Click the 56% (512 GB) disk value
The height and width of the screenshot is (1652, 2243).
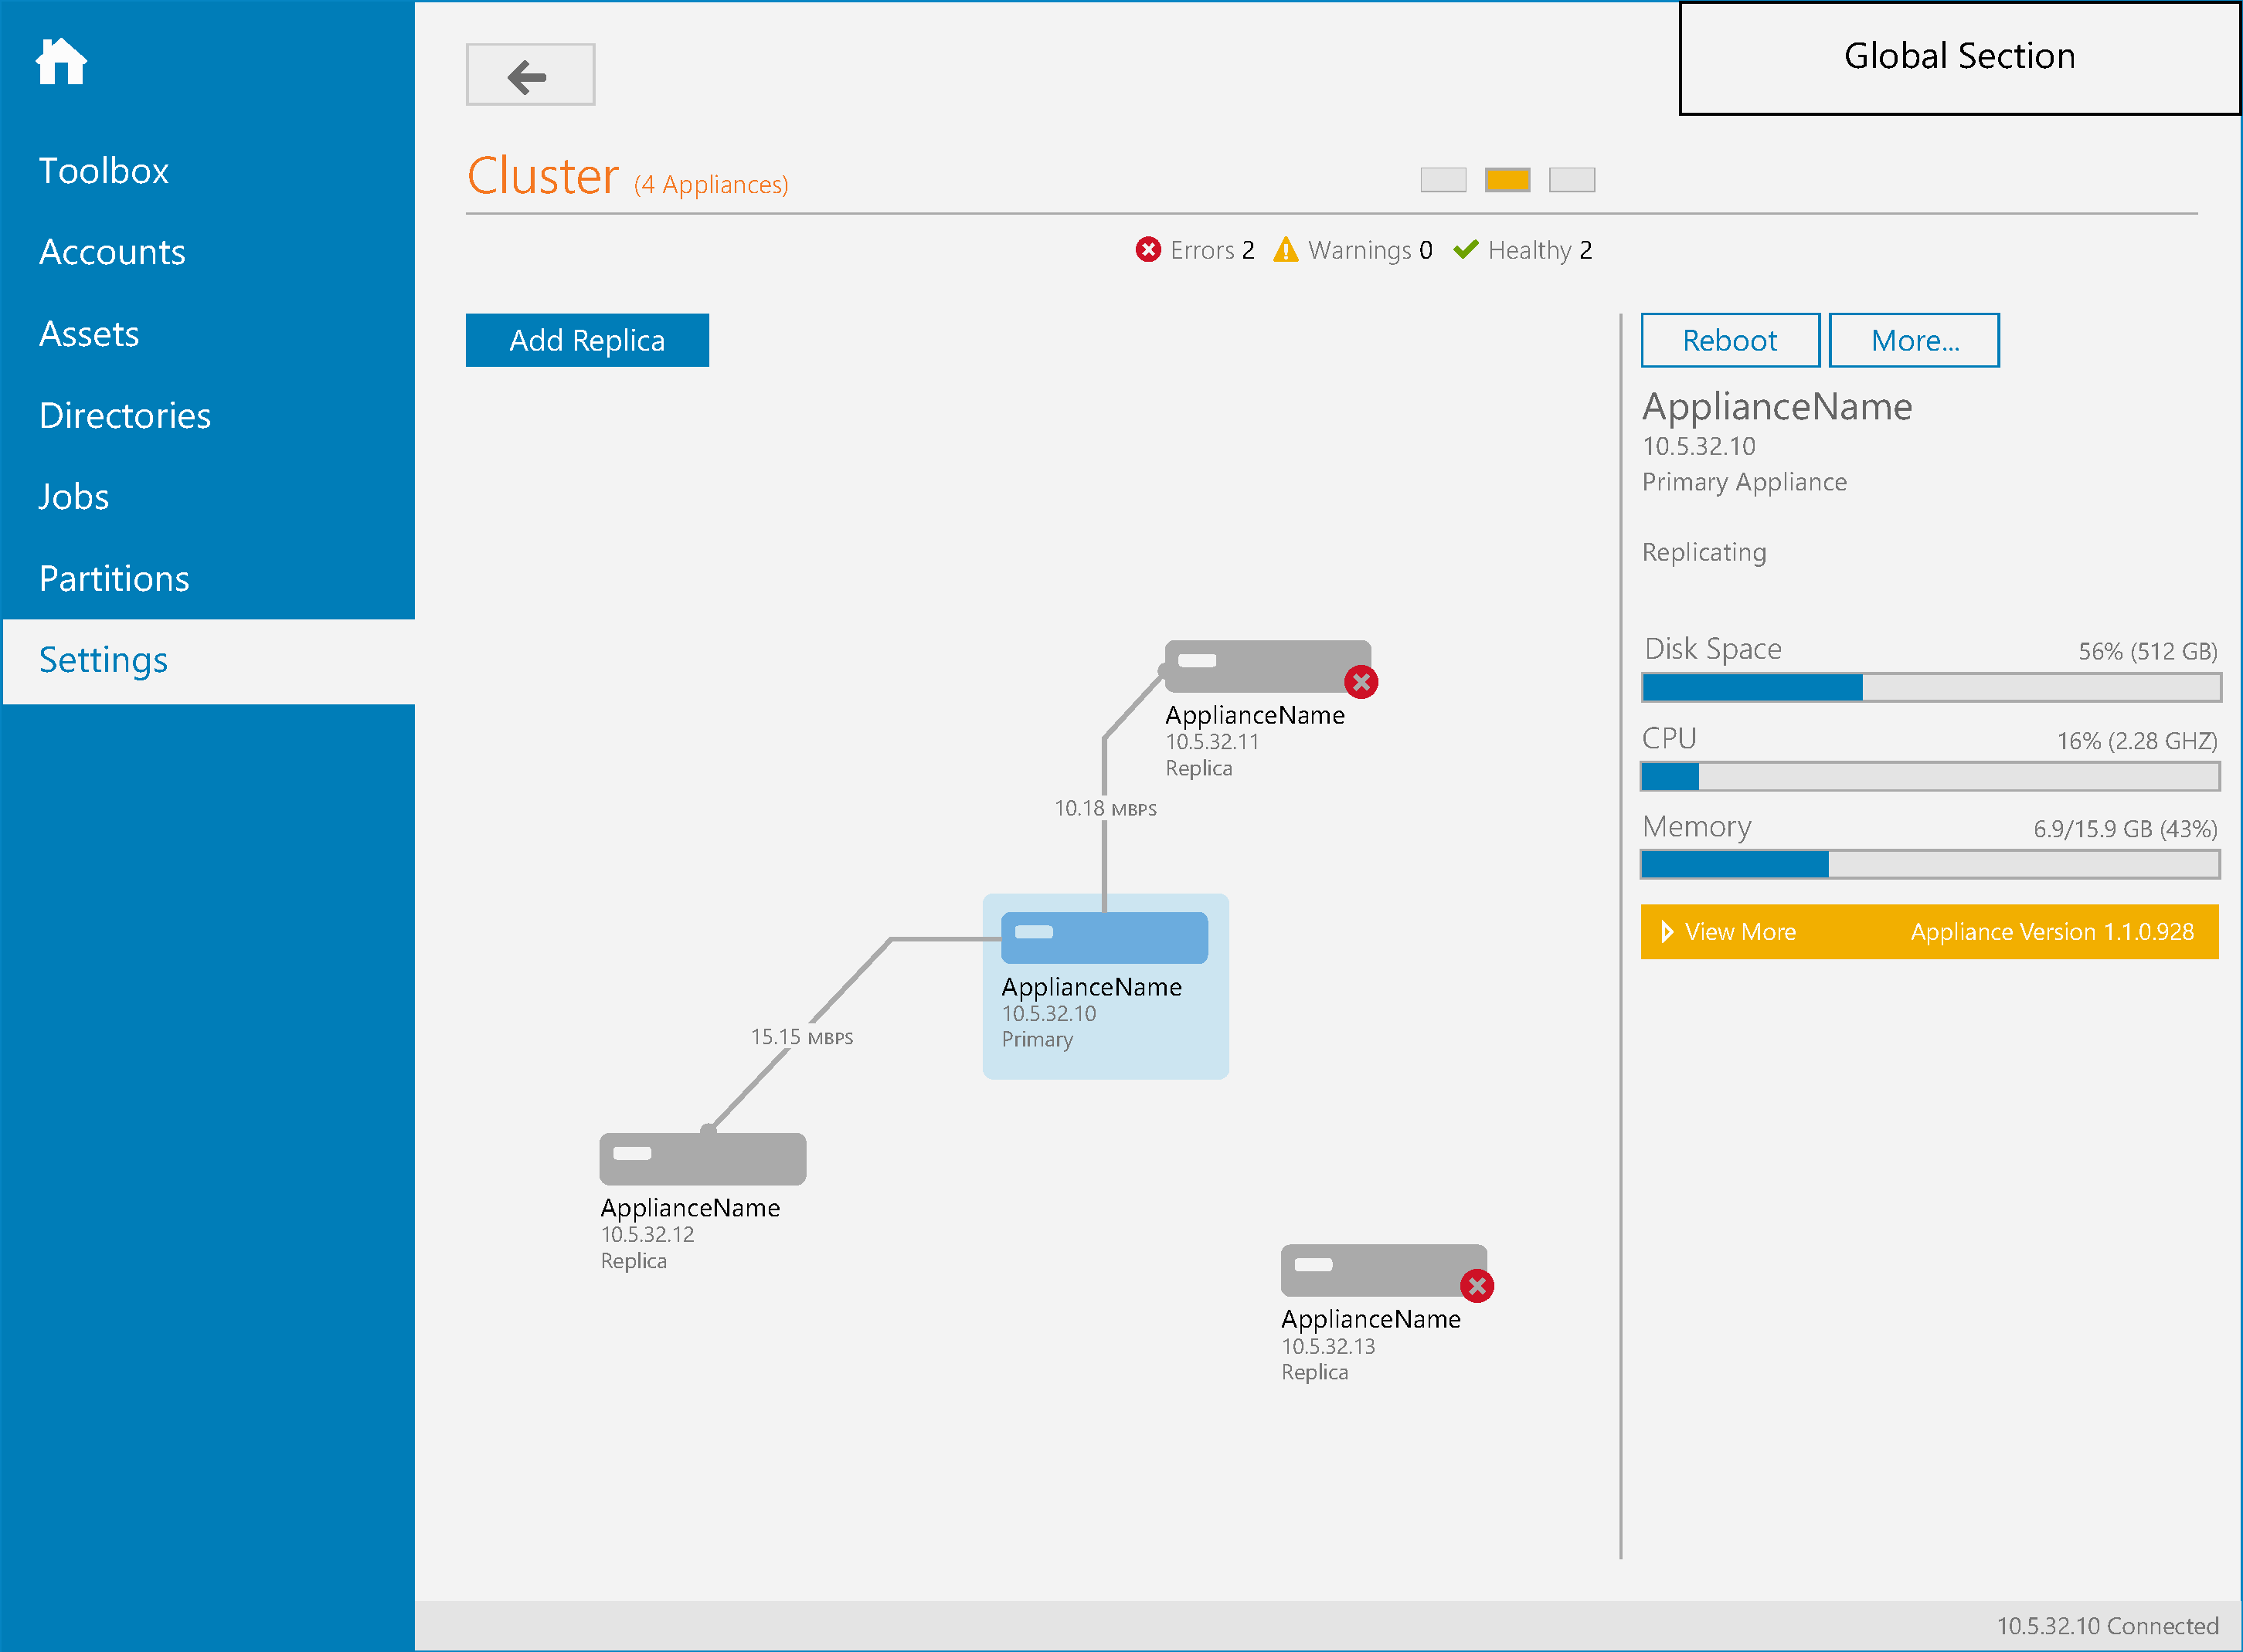coord(2148,652)
